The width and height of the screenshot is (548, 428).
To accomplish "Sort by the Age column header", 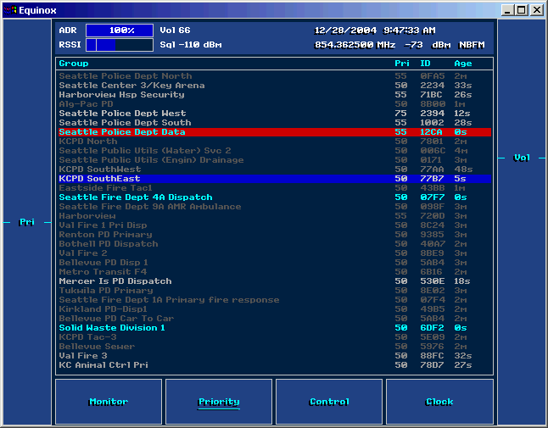I will click(462, 64).
